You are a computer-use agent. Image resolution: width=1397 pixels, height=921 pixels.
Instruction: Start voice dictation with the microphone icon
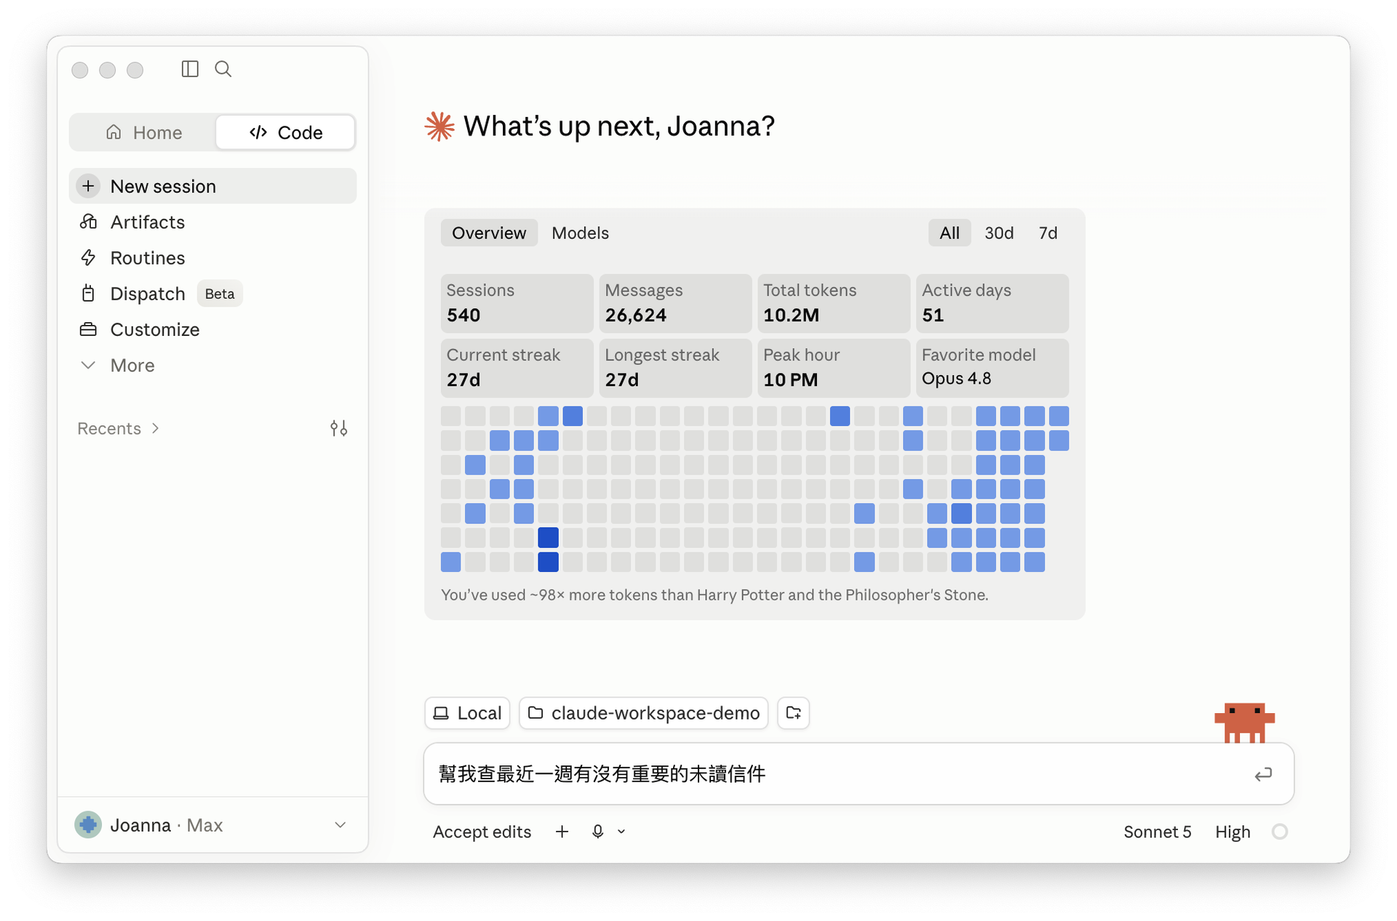point(597,832)
